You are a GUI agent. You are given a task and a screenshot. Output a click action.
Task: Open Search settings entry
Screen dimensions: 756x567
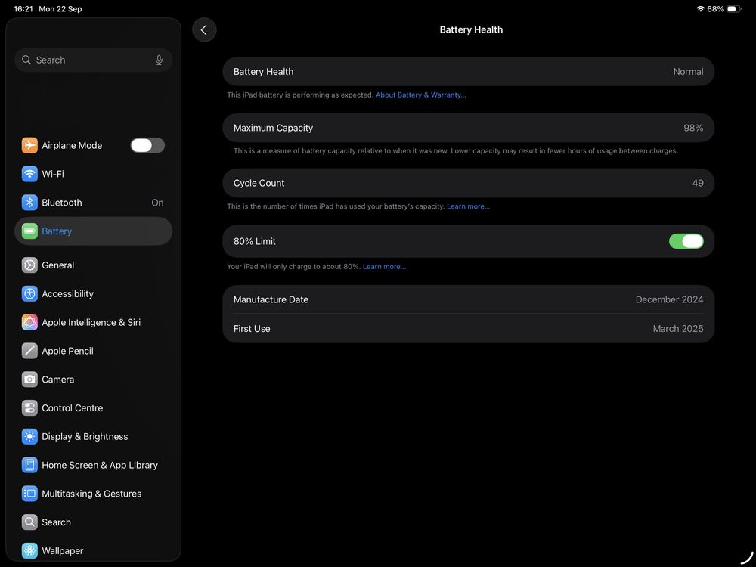[93, 522]
